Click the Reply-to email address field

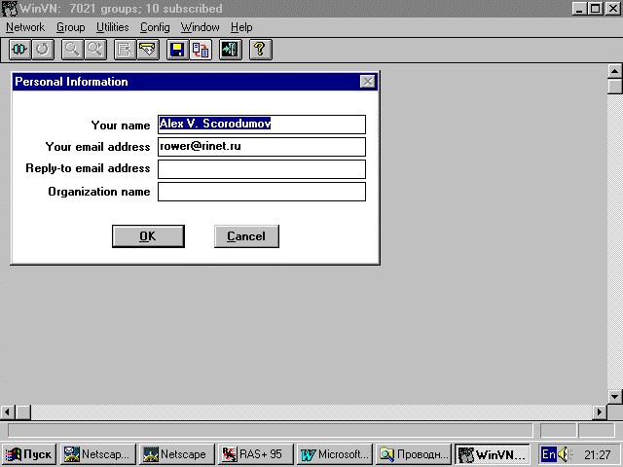pos(262,169)
